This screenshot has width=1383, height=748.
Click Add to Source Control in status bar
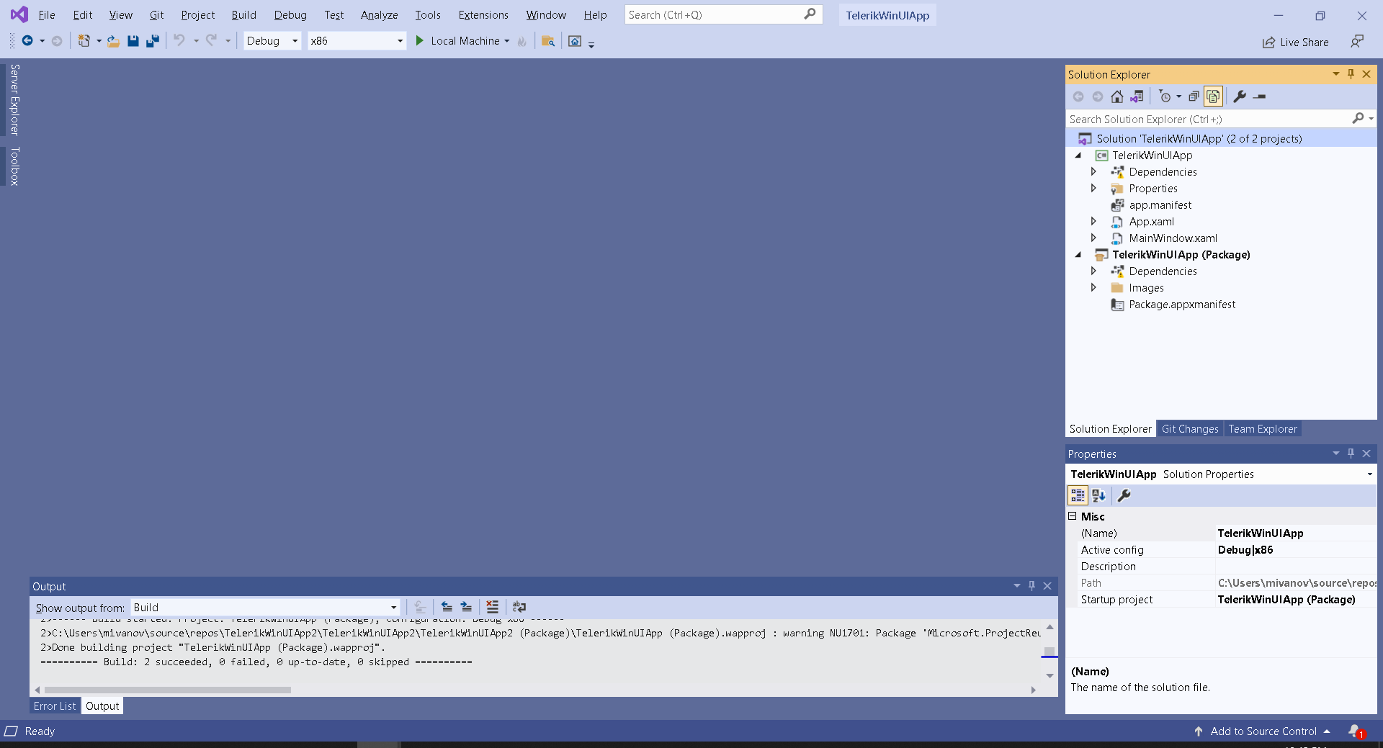[x=1263, y=731]
